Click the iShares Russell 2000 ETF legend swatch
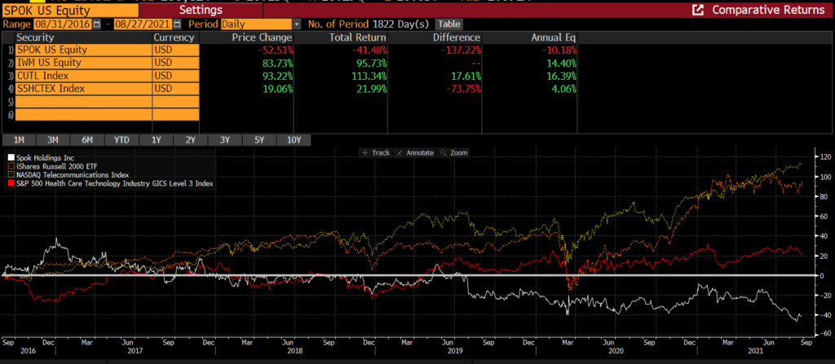835x364 pixels. coord(11,167)
